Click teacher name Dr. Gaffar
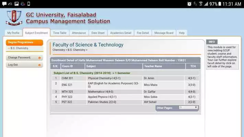 click(150, 92)
